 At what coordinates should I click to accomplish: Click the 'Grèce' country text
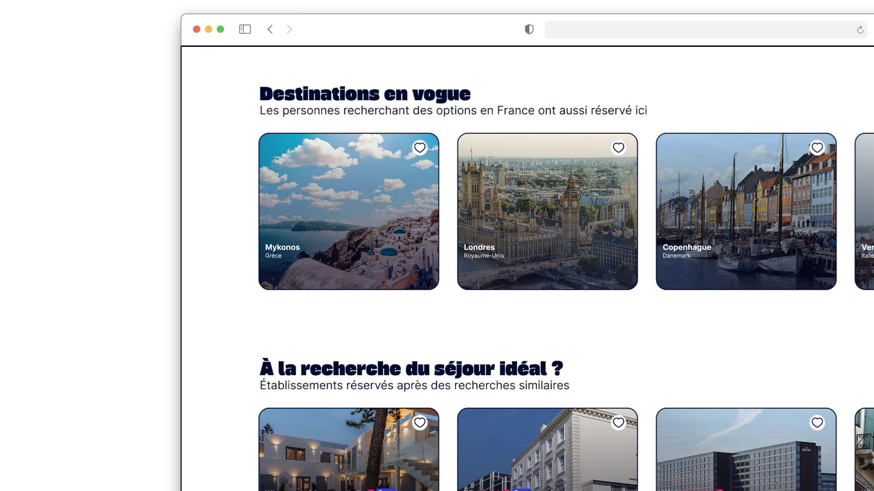click(x=273, y=256)
